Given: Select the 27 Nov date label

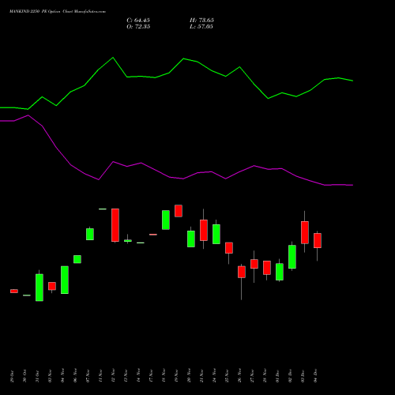Looking at the screenshot, I should coord(252,376).
